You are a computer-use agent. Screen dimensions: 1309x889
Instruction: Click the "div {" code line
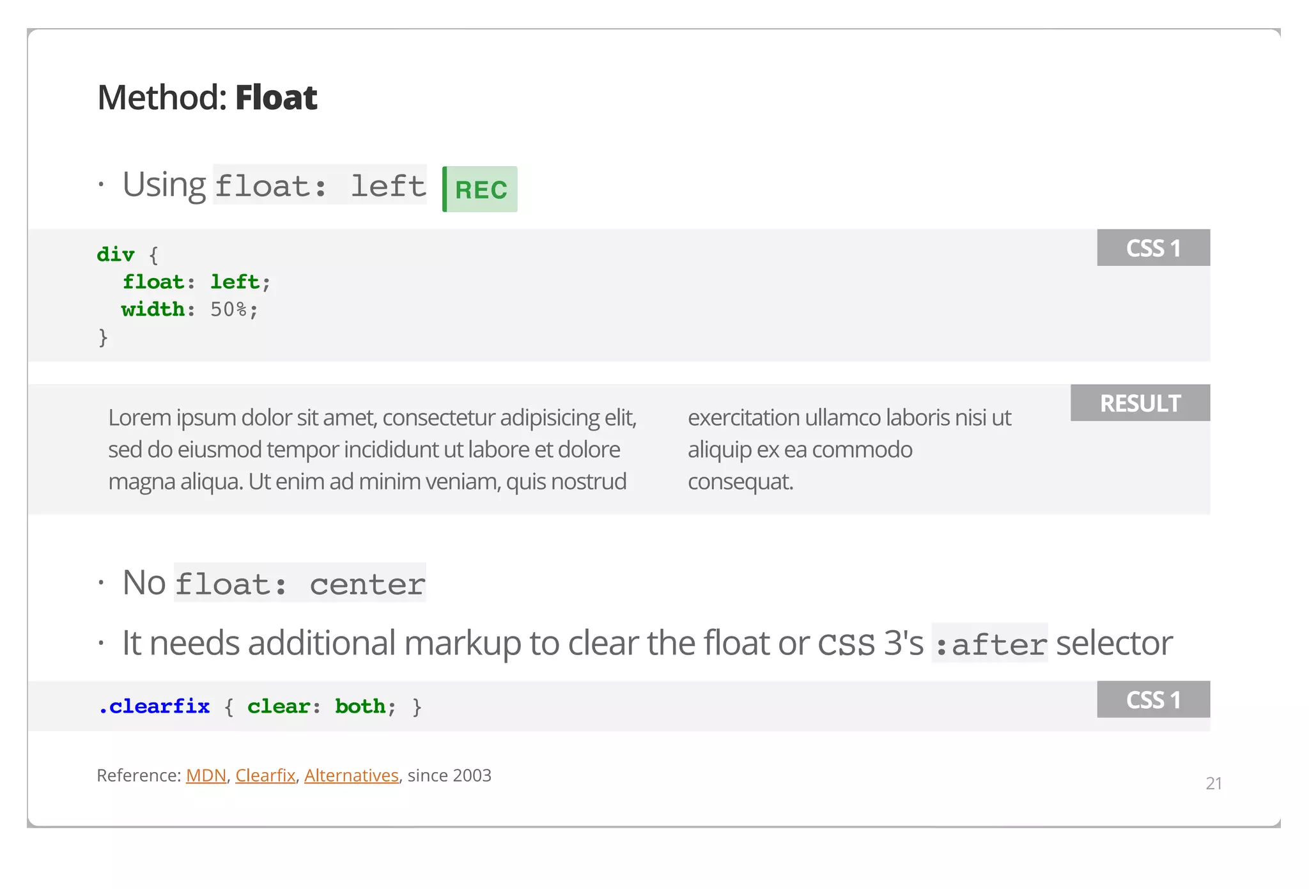tap(127, 254)
